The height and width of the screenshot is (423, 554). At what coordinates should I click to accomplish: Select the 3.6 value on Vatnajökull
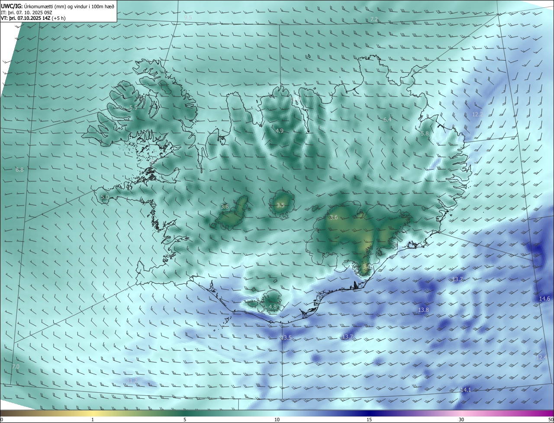[334, 218]
